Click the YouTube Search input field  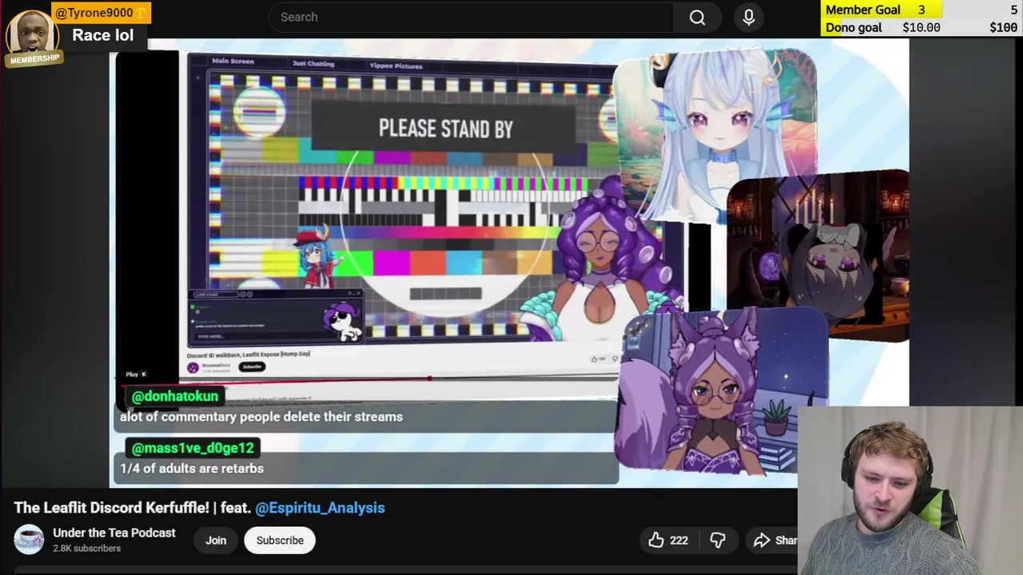click(x=471, y=17)
